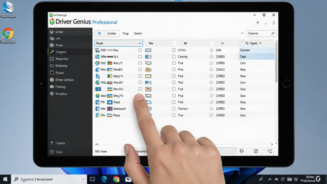
Task: Select the radio button beside '32360'
Action: 211,83
